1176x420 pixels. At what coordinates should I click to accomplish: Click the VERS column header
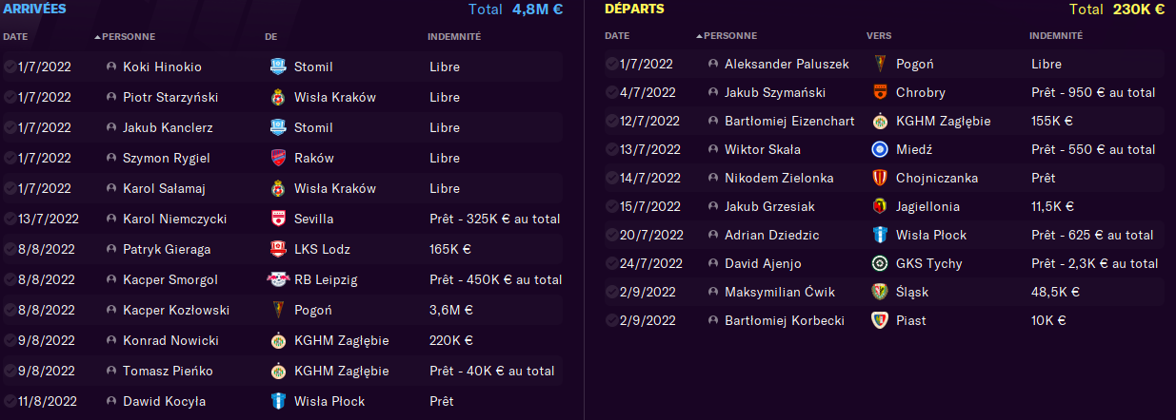[879, 36]
